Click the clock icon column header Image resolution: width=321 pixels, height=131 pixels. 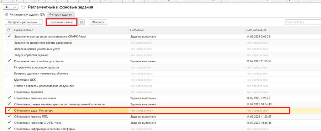tap(9, 30)
